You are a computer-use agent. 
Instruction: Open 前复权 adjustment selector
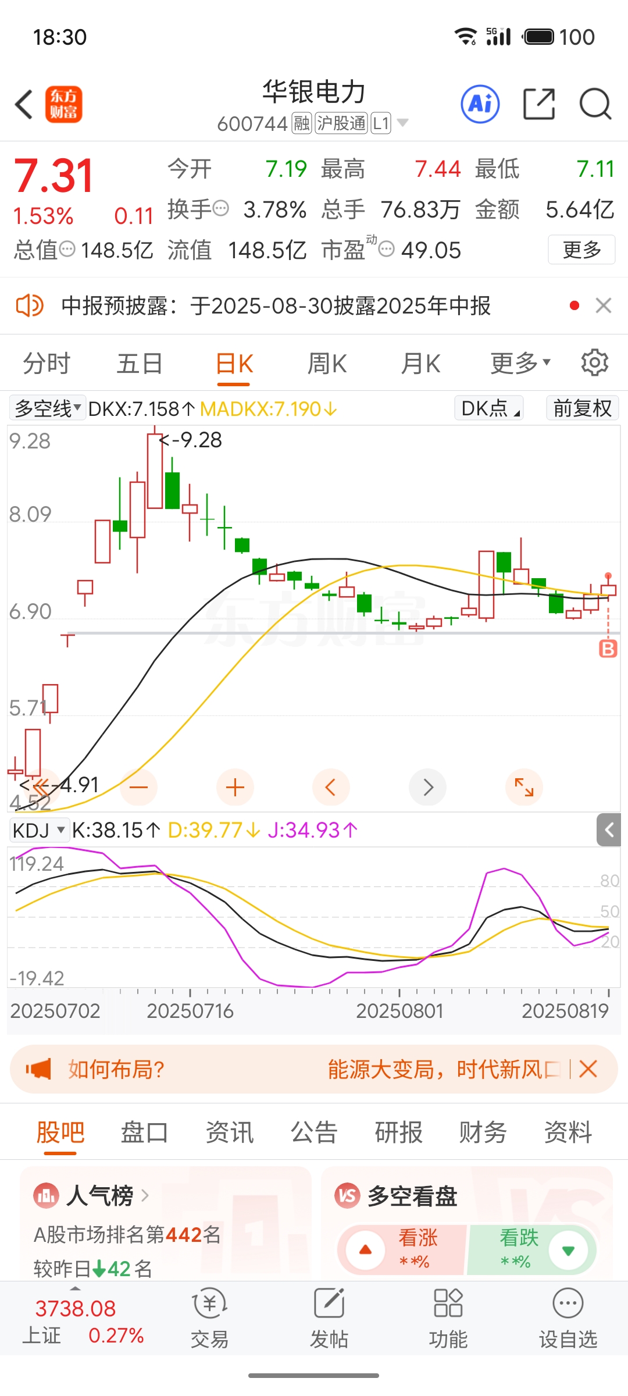click(582, 408)
